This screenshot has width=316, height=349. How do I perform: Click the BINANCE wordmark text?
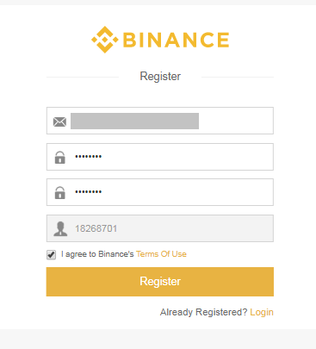coord(176,40)
